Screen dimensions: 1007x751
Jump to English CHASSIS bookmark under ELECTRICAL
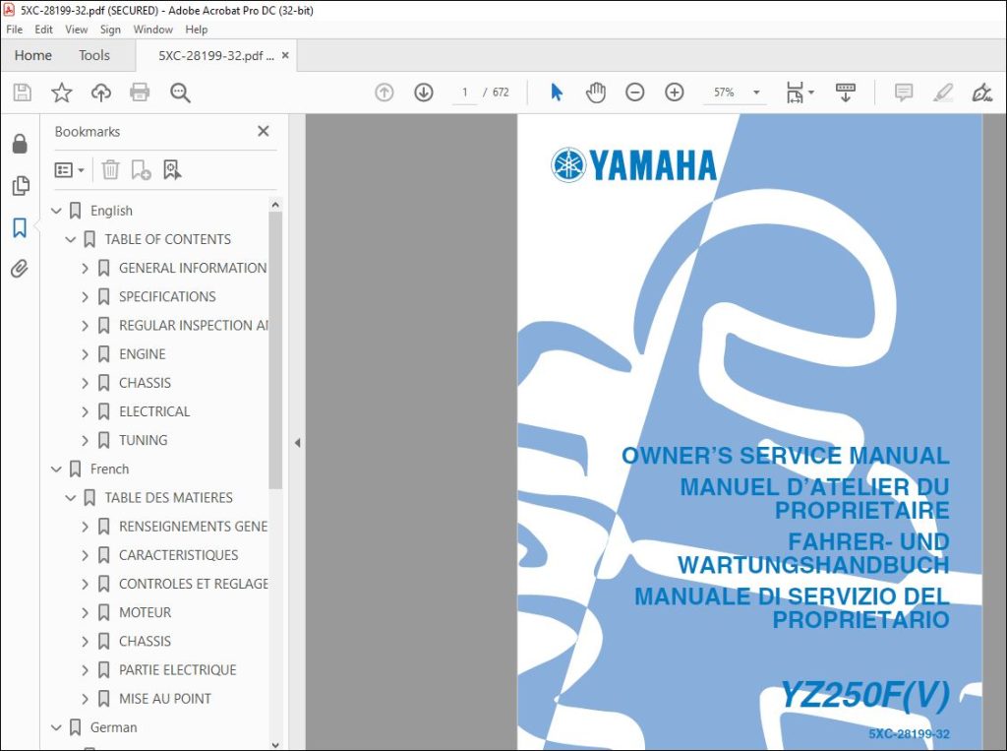pos(145,383)
